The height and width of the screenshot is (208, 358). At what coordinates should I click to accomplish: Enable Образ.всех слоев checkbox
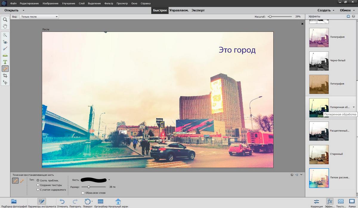click(x=83, y=193)
